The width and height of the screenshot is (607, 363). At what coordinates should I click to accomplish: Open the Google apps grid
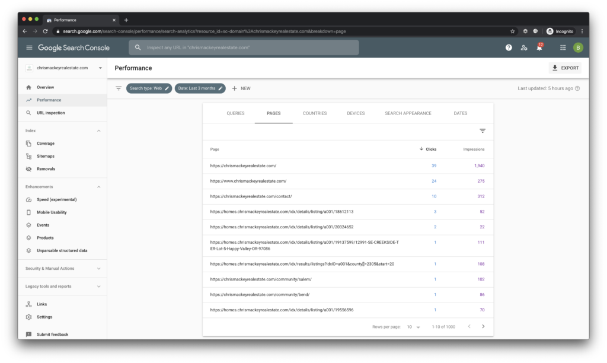(563, 47)
